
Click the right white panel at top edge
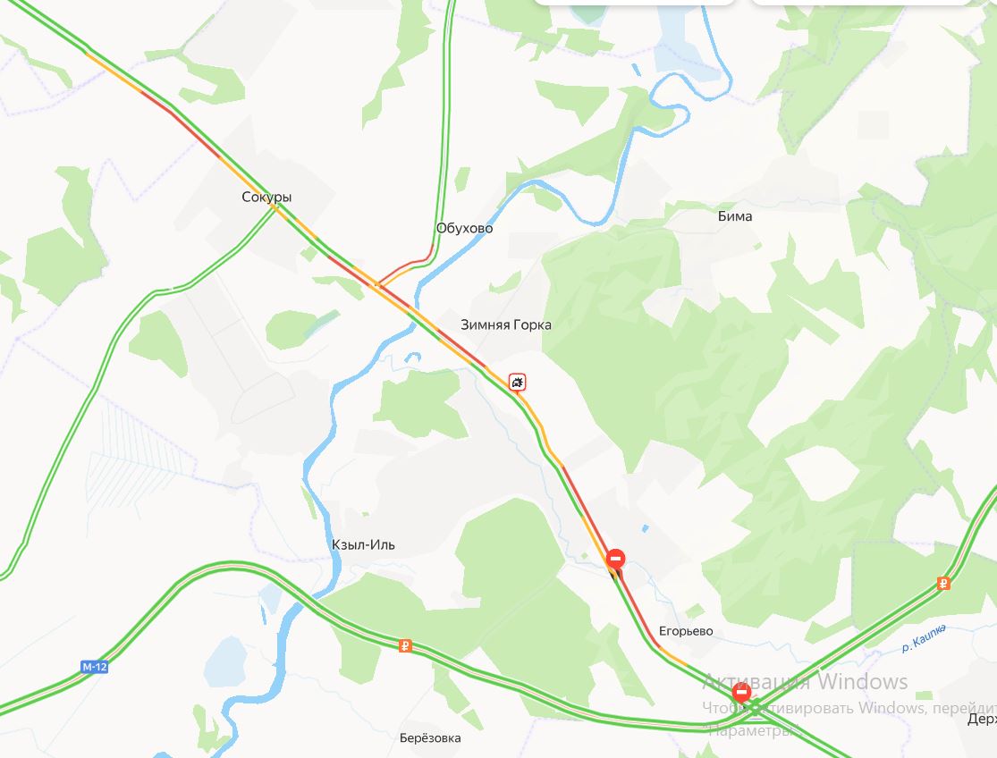tap(862, 3)
